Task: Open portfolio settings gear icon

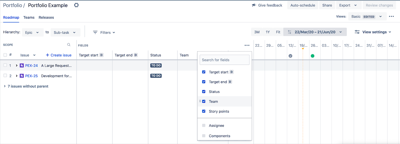Action: (76, 5)
